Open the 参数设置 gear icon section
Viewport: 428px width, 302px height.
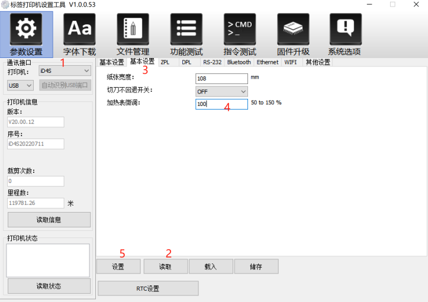pos(26,34)
